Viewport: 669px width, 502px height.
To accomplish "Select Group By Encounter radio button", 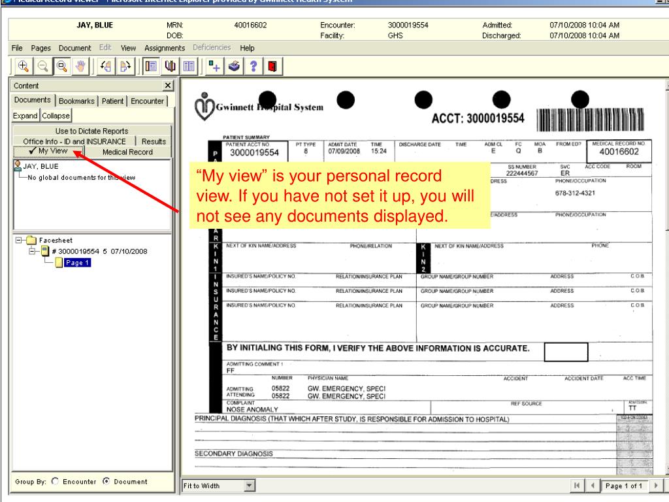I will 55,481.
